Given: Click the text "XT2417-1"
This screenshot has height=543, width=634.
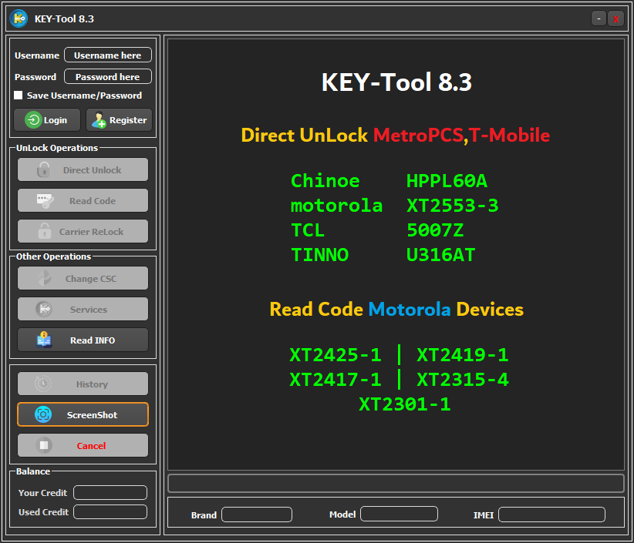Looking at the screenshot, I should point(336,380).
